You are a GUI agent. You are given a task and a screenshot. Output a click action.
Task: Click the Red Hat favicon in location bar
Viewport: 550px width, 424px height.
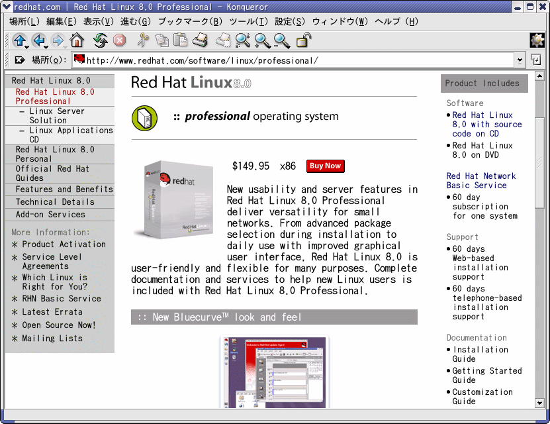79,60
